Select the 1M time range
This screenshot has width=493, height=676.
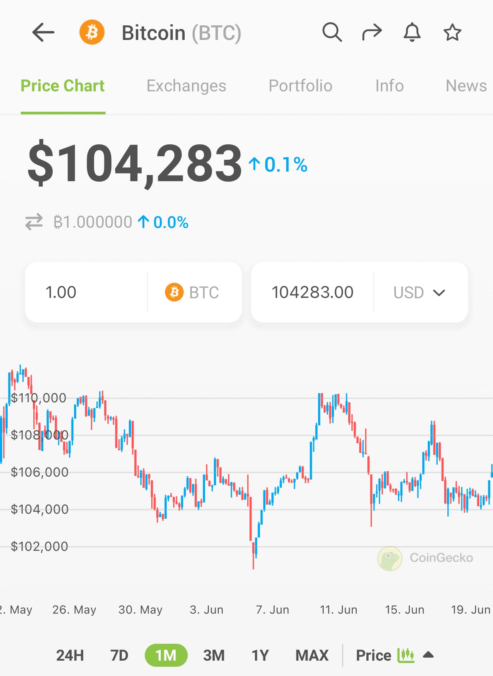point(166,655)
